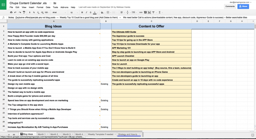This screenshot has width=256, height=139.
Task: Open vertical align options
Action: tap(128, 12)
